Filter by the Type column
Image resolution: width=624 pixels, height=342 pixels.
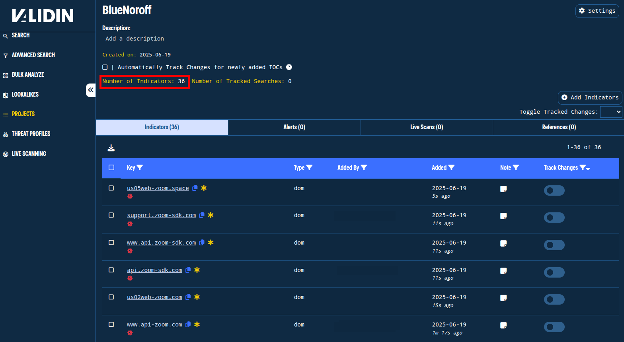[309, 167]
